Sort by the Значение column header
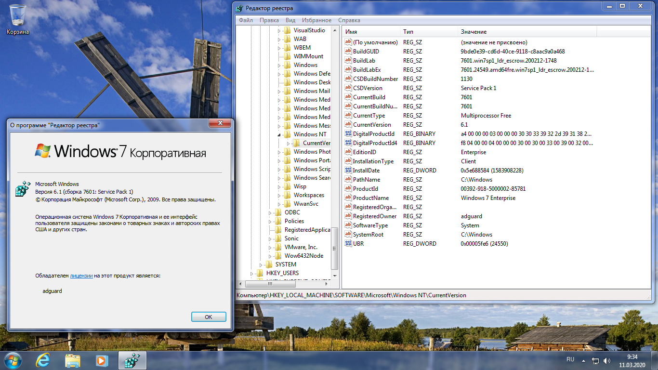 pyautogui.click(x=527, y=31)
